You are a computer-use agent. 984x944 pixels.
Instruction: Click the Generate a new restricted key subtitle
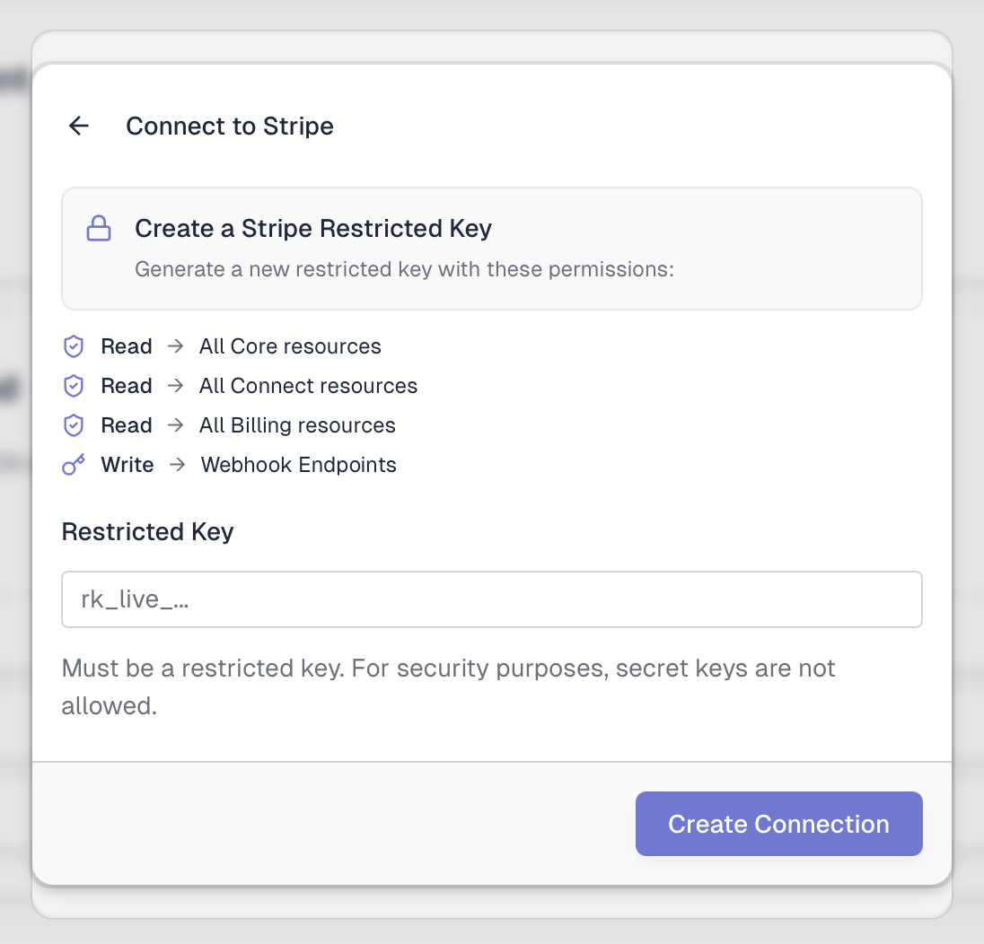tap(404, 269)
